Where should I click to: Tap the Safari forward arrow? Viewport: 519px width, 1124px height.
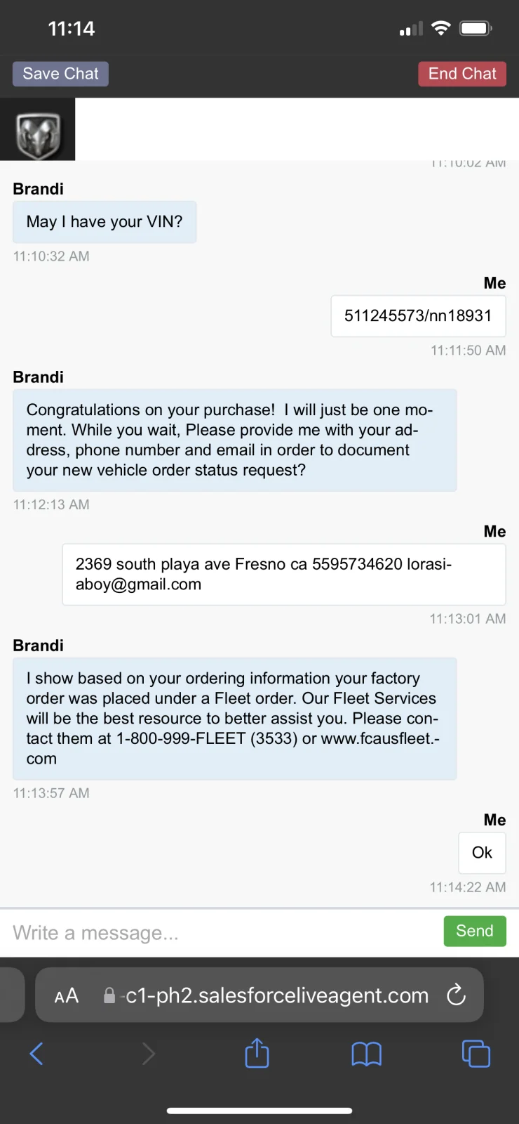148,1053
